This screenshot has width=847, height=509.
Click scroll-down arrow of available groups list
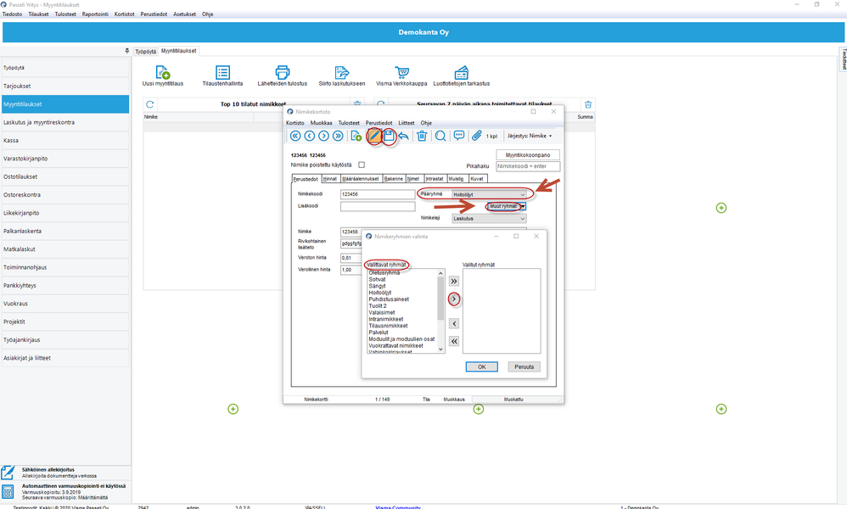click(x=440, y=350)
